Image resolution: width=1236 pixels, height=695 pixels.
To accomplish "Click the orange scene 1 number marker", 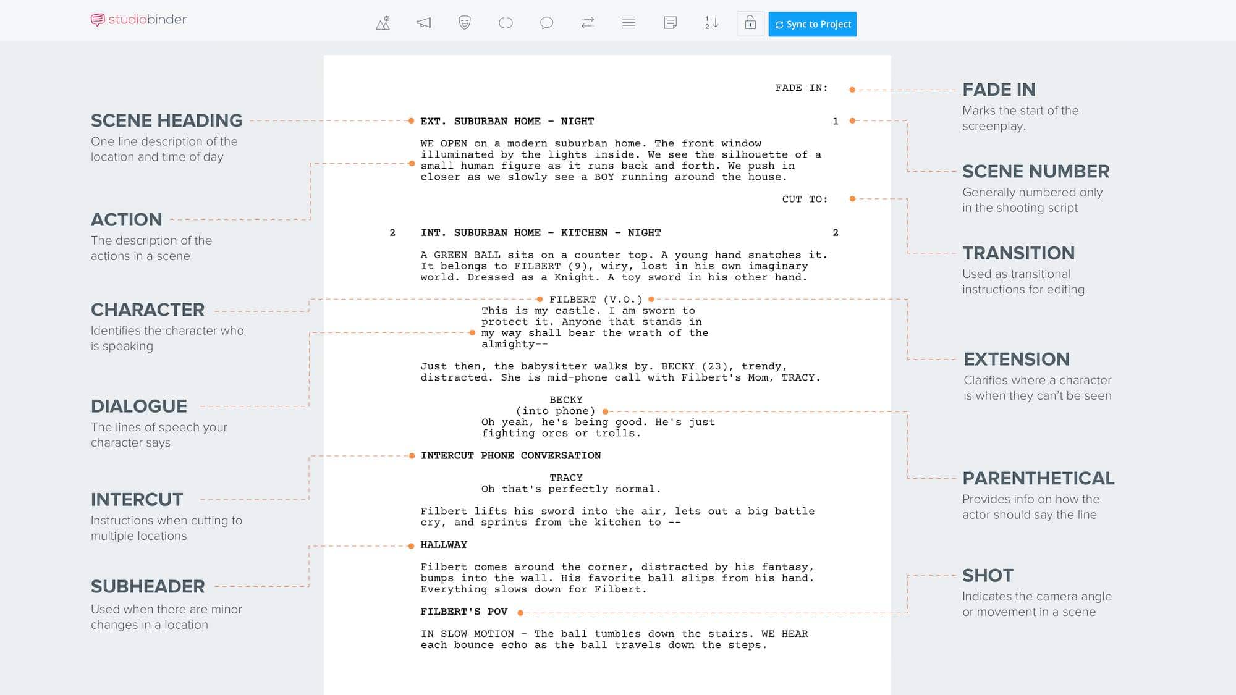I will [852, 121].
